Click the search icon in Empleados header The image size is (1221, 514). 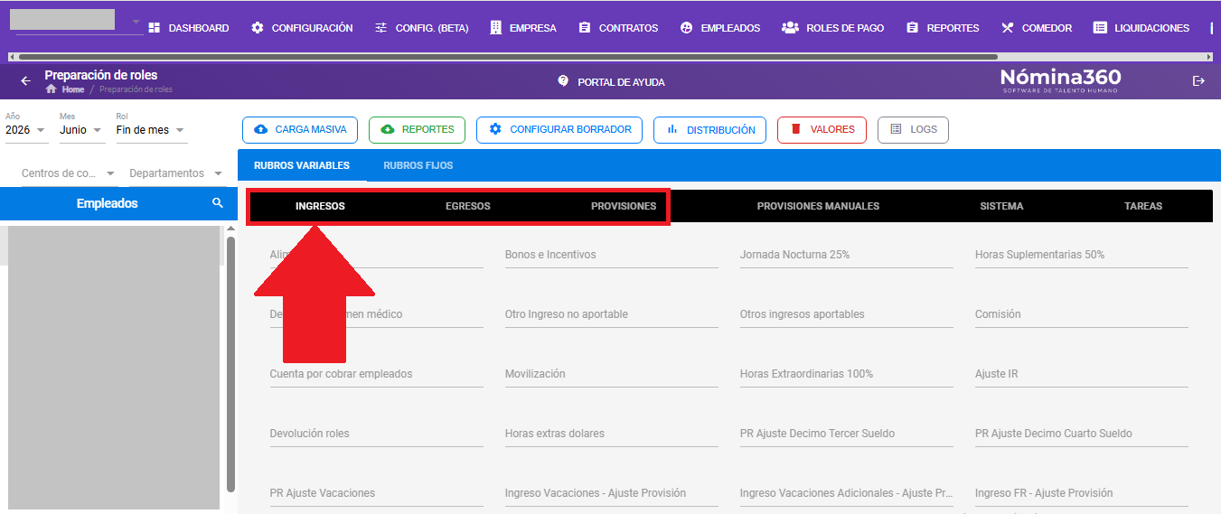tap(218, 203)
